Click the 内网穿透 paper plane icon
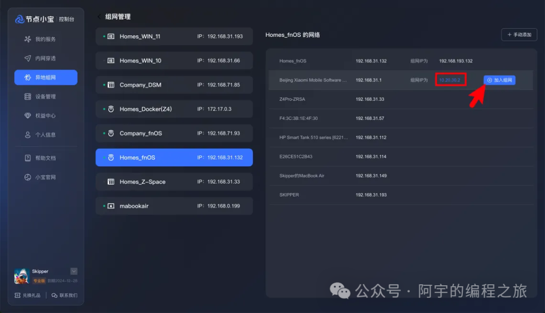Screen dimensions: 545x313 [x=28, y=58]
